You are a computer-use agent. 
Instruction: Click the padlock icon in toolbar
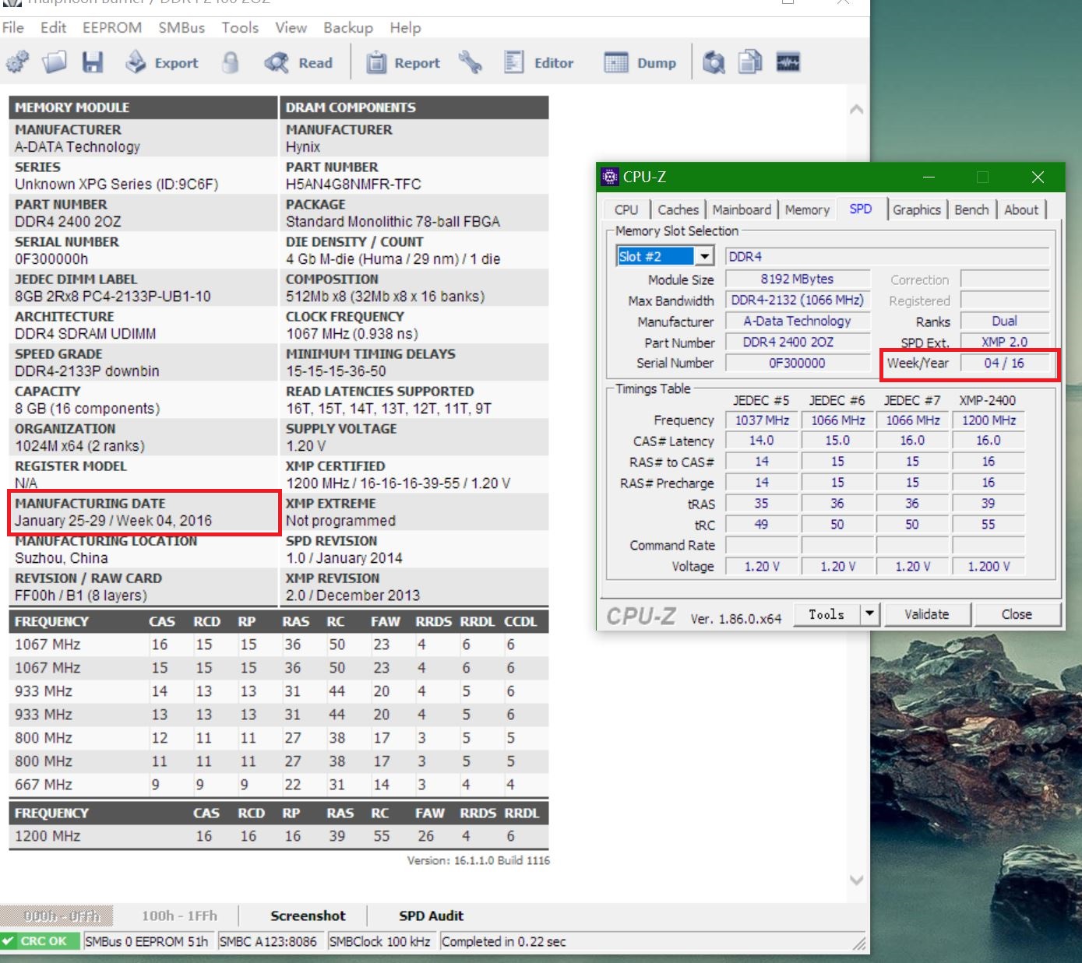[230, 62]
